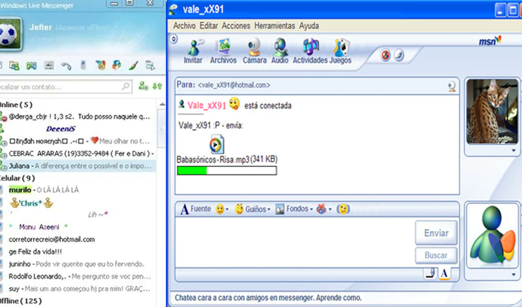Viewport: 522px width, 307px height.
Task: Click the butterfly people icon in Messenger toolbar
Action: (32, 66)
